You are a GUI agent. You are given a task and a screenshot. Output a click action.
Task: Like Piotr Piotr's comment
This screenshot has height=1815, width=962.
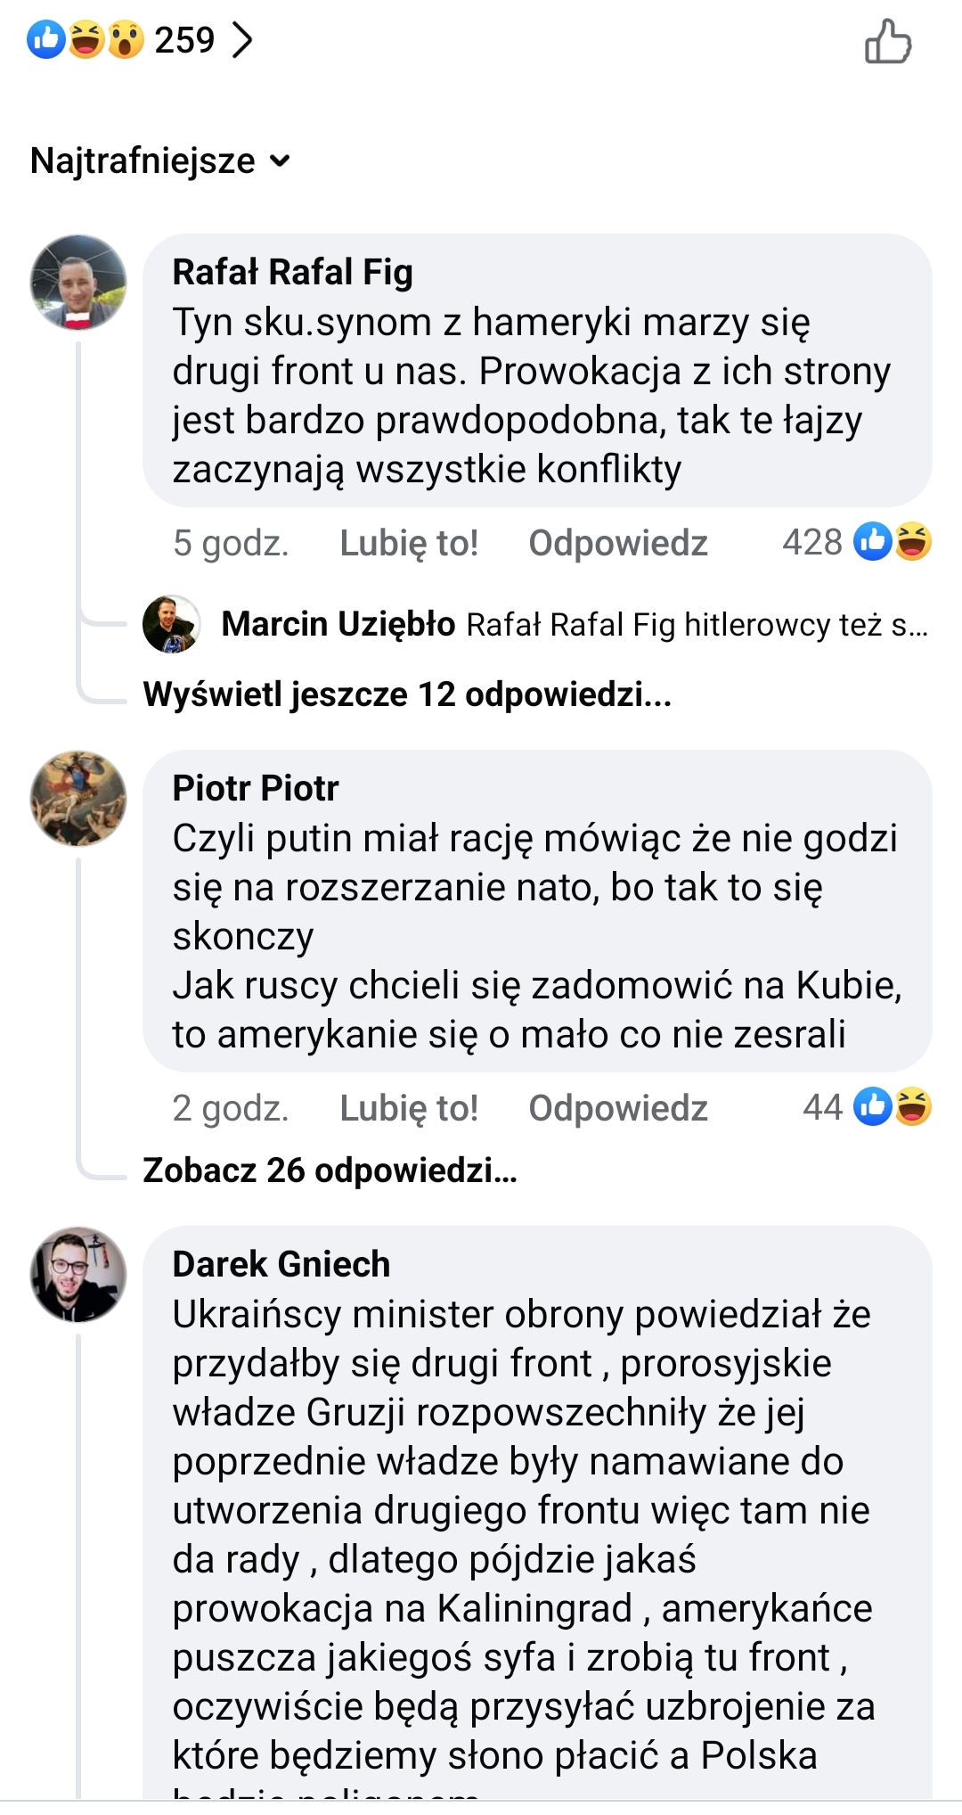(x=409, y=1108)
